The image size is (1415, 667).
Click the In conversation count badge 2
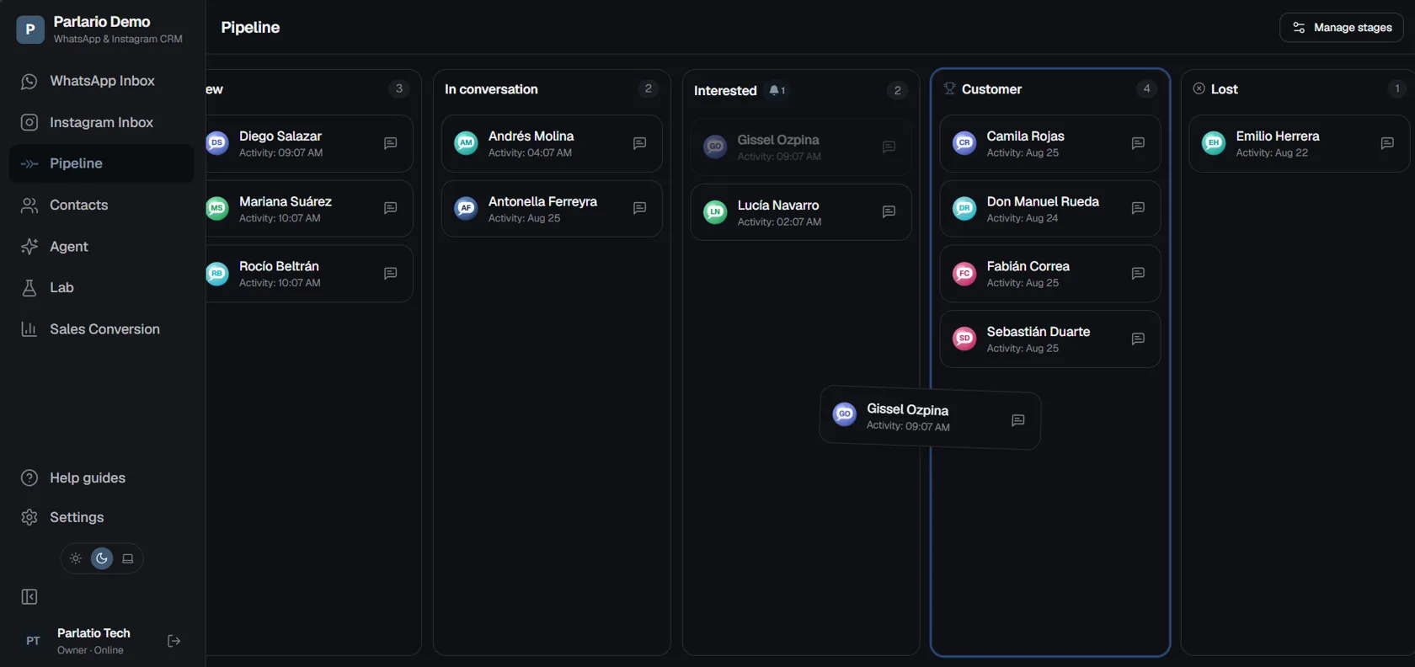tap(648, 88)
